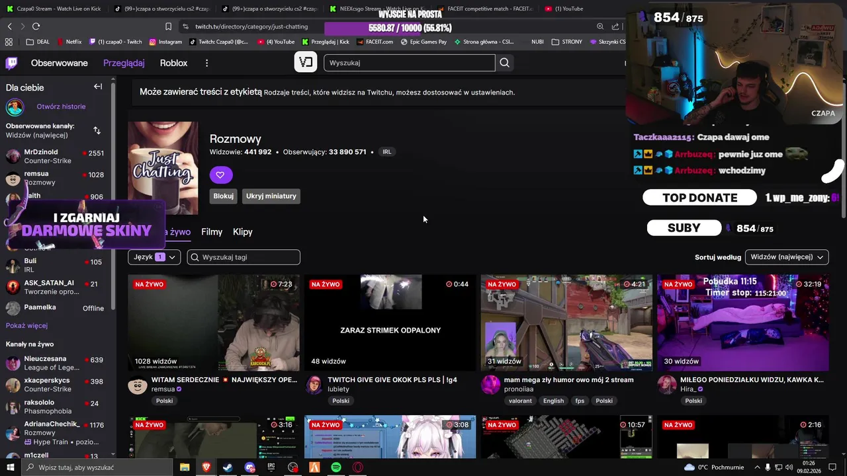The width and height of the screenshot is (847, 476).
Task: Switch to the Czapa0 Stream Kick browser tab
Action: [x=54, y=9]
